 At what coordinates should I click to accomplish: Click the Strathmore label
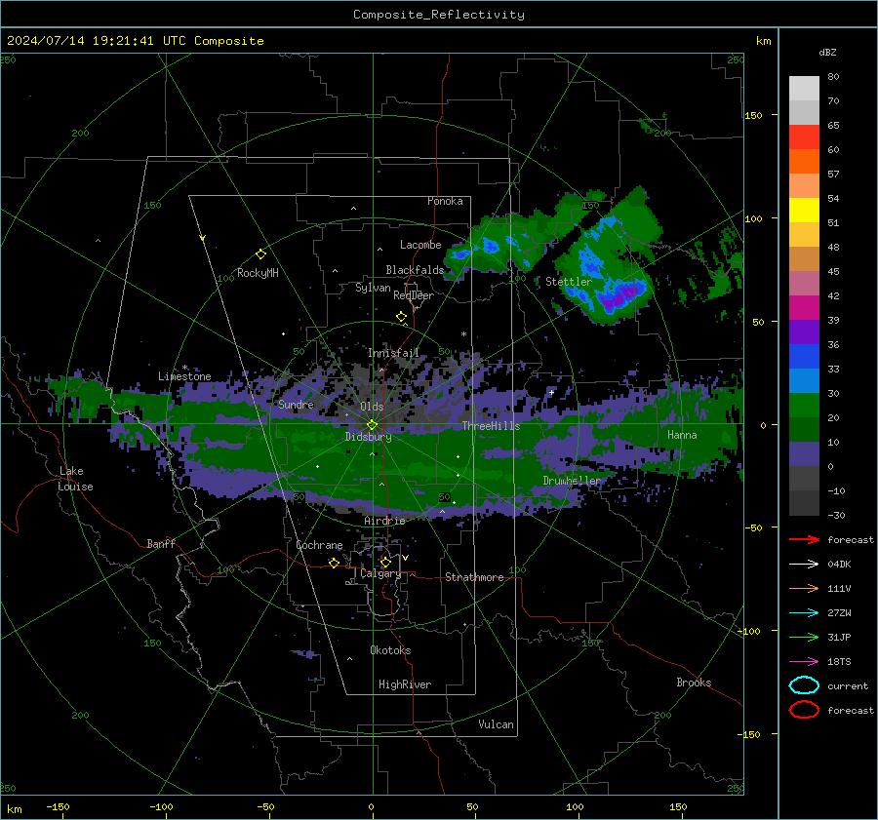pos(474,577)
